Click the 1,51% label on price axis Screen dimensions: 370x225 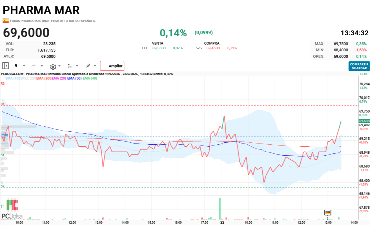point(363,74)
